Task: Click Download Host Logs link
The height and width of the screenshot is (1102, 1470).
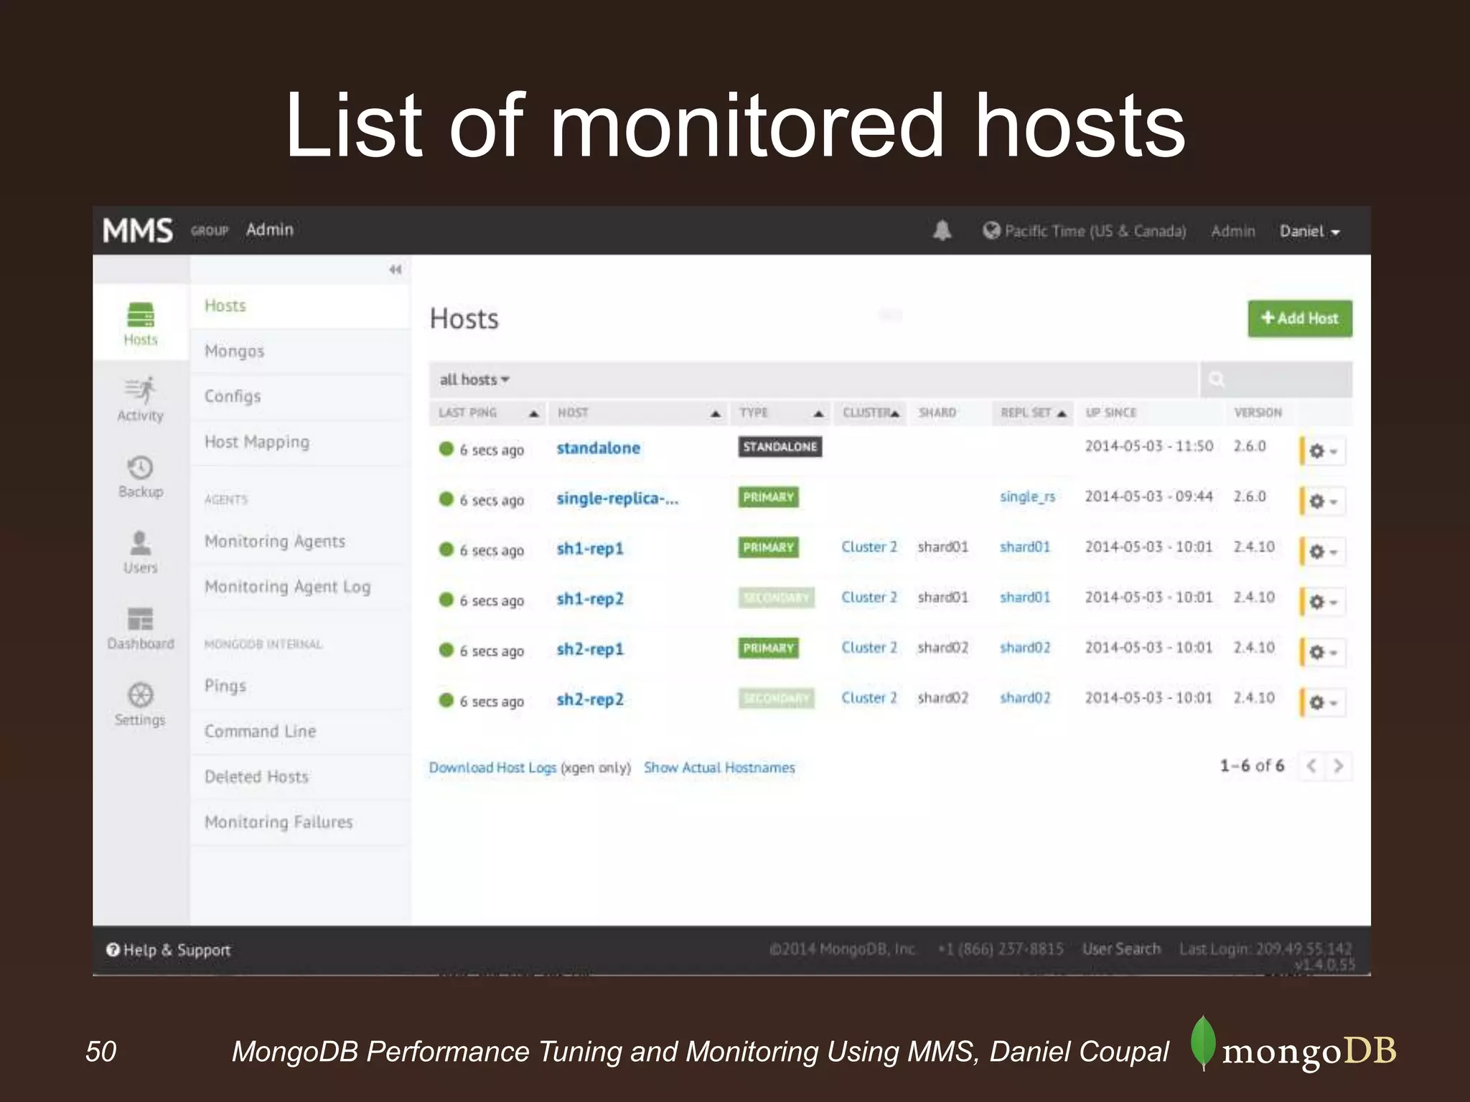Action: (492, 768)
